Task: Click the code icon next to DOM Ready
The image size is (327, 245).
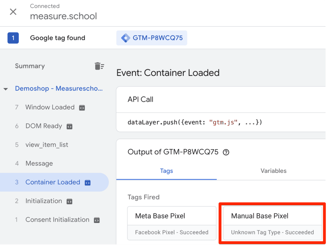Action: (69, 126)
